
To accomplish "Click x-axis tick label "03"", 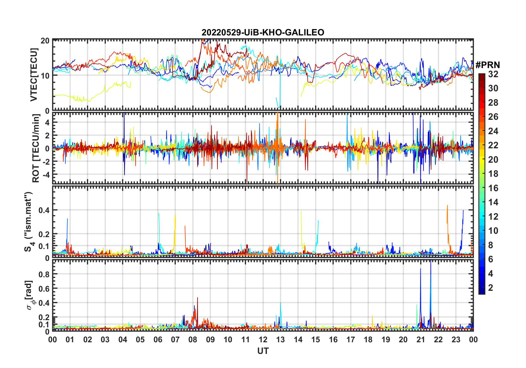I will [105, 340].
